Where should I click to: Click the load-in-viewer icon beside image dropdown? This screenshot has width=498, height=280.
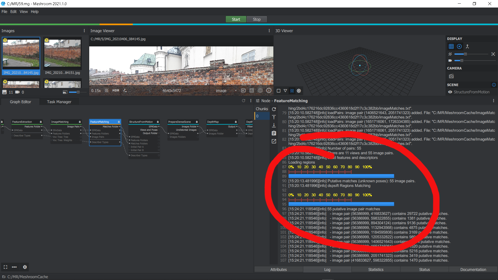pos(243,90)
